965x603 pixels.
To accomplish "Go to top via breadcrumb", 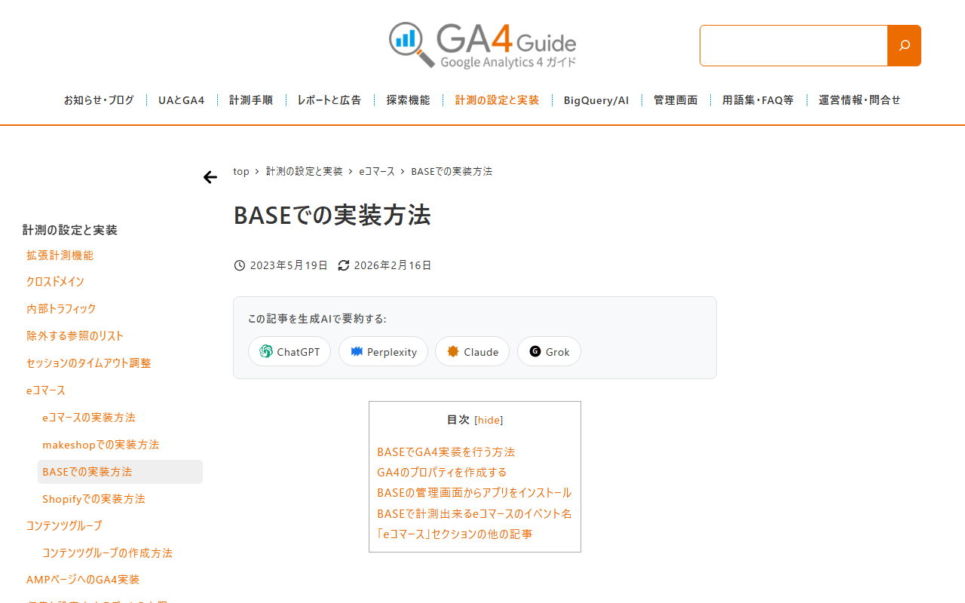I will pyautogui.click(x=241, y=172).
